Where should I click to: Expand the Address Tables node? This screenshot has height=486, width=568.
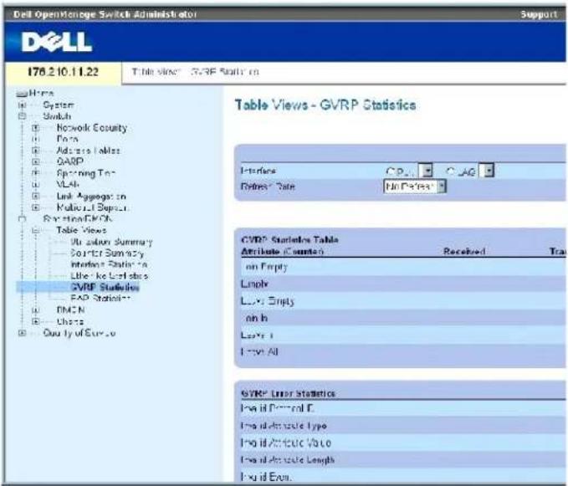[x=35, y=151]
